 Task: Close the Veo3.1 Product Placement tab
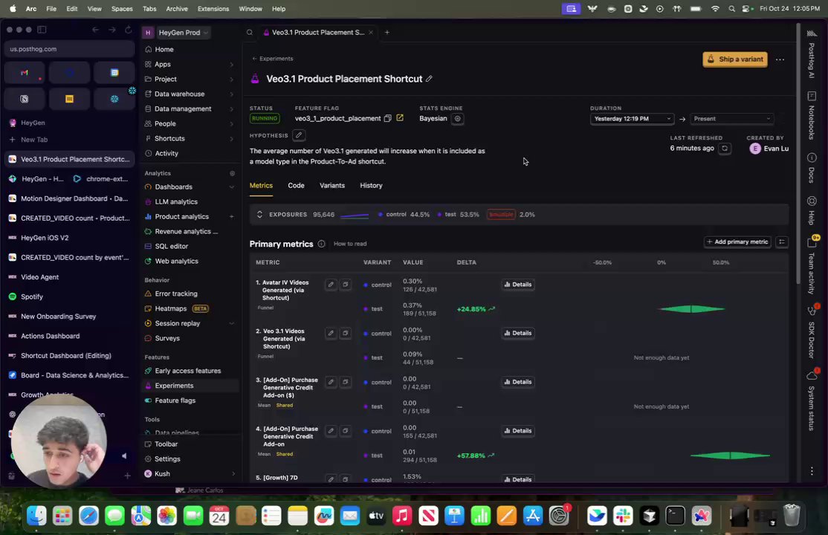pyautogui.click(x=371, y=32)
